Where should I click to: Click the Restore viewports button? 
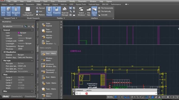(x=40, y=15)
